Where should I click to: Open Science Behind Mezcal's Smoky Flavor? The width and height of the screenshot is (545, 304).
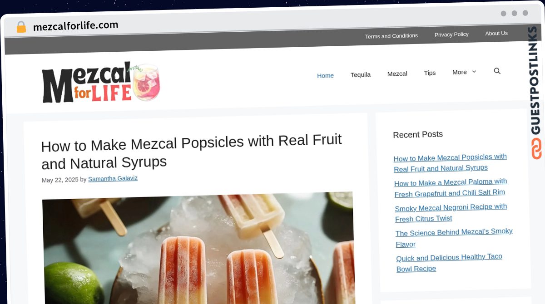point(454,238)
